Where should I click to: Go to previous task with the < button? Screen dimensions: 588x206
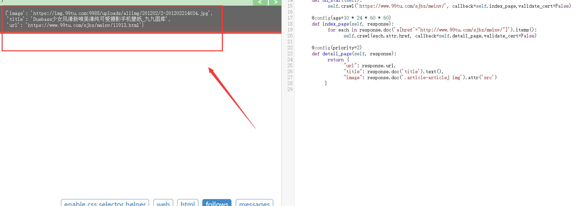260,2
